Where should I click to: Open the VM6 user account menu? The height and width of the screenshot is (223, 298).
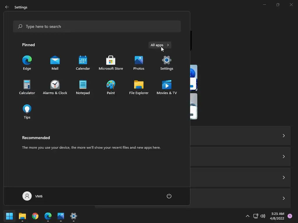[33, 196]
